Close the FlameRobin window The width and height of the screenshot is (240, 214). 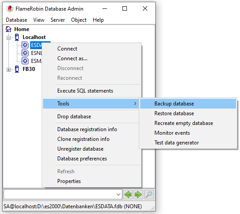145,8
